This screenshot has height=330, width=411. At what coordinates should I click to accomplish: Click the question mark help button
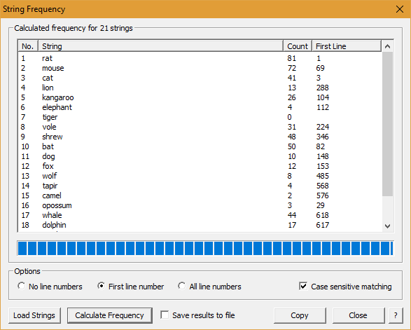coord(396,315)
